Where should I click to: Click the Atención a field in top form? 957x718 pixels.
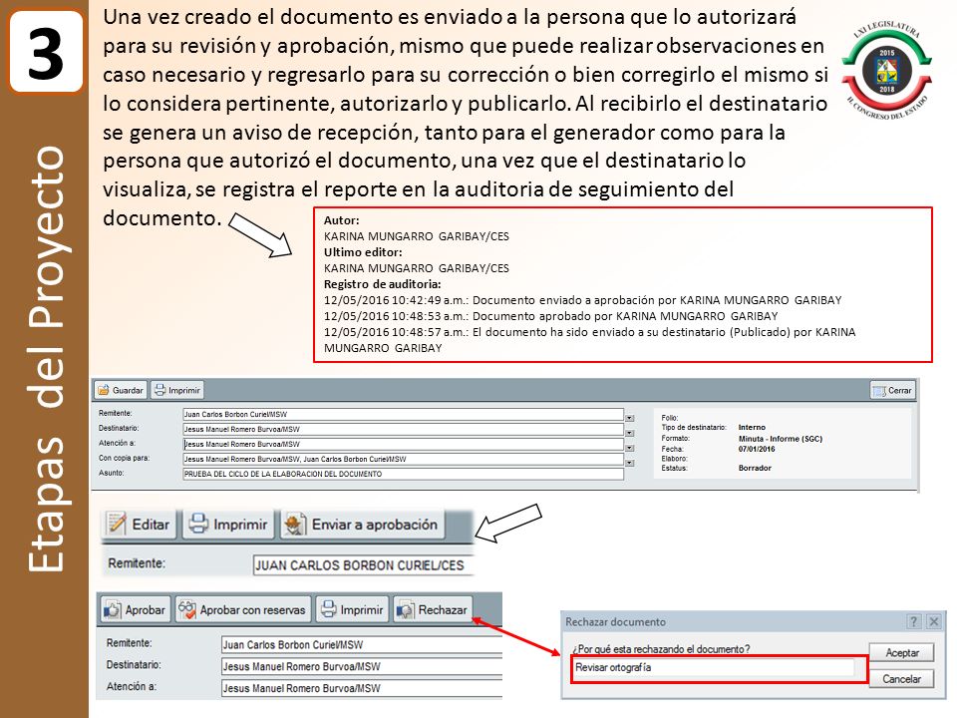[x=403, y=444]
